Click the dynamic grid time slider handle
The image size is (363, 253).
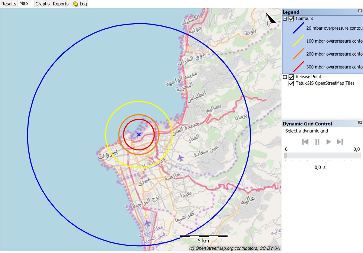[x=285, y=155]
